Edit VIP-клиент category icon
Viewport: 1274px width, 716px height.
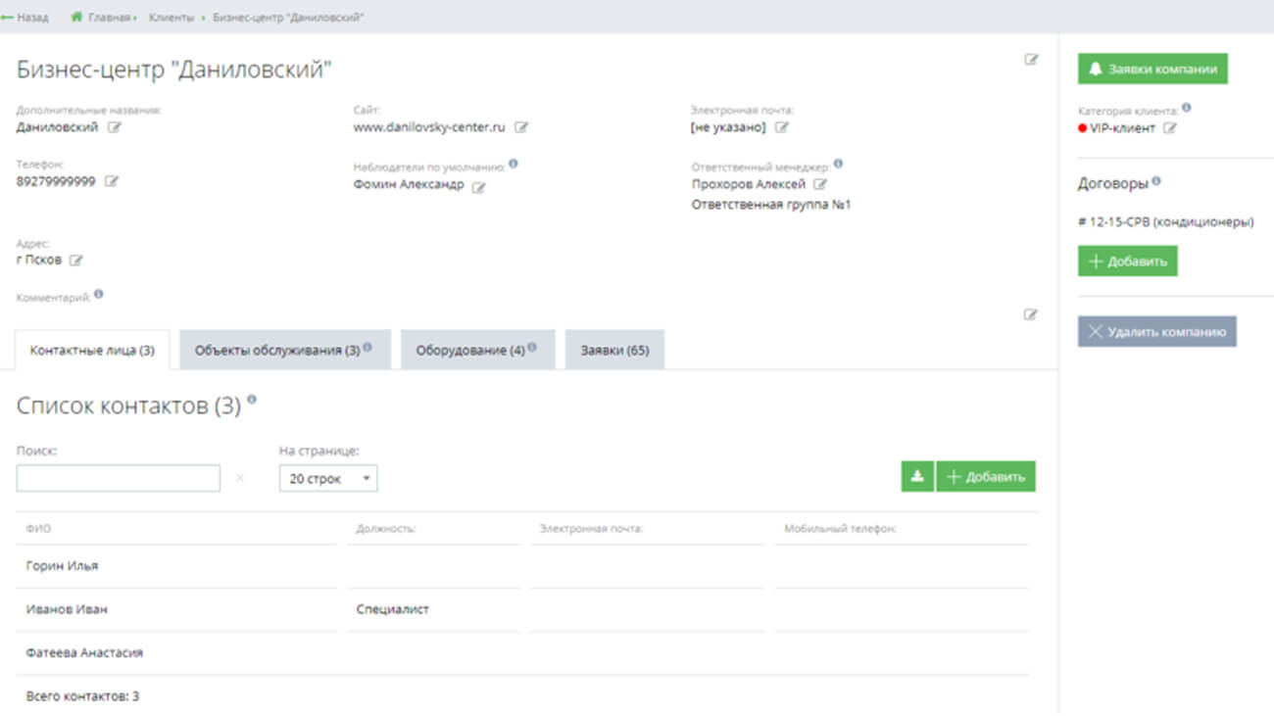(x=1169, y=128)
